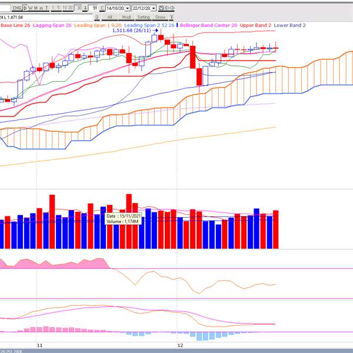Click the 12 month marker on time axis
The height and width of the screenshot is (353, 353).
coord(180,345)
